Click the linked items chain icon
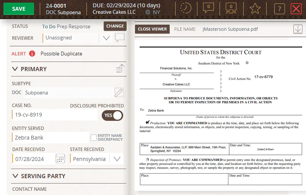306x195 pixels. [x=230, y=8]
